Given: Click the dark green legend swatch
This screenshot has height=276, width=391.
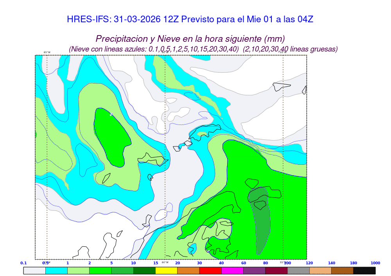Looking at the screenshot, I should coord(144,270).
